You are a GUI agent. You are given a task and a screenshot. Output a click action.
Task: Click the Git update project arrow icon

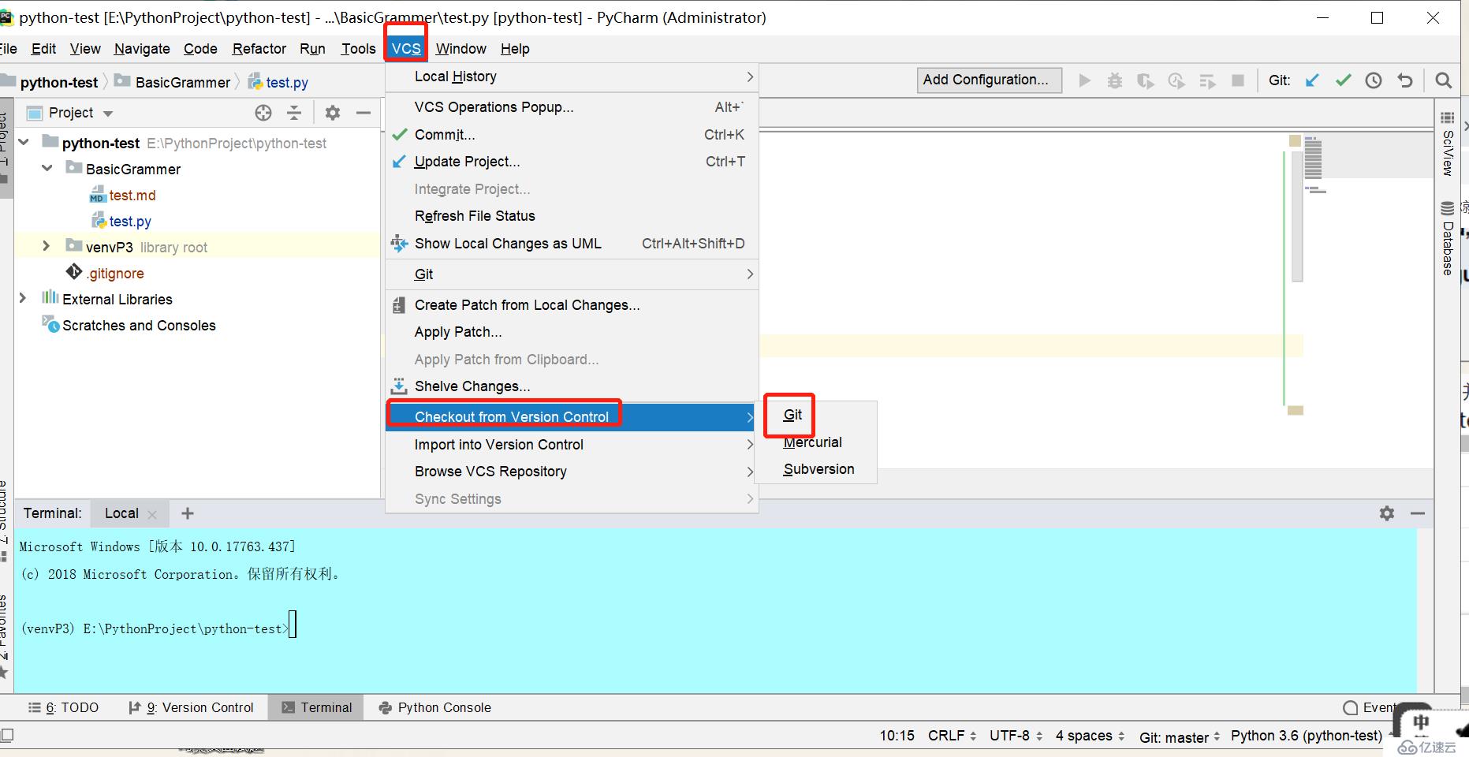click(x=1312, y=80)
